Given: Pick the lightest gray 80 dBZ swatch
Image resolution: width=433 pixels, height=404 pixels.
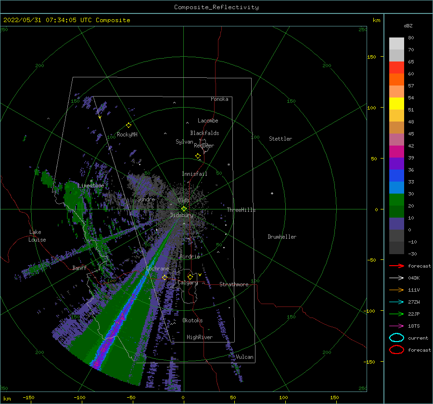Looking at the screenshot, I should pyautogui.click(x=396, y=43).
